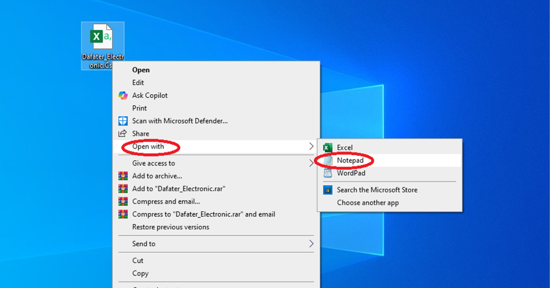Screen dimensions: 550x288
Task: Click WinRAR icon beside Compress and email
Action: coord(123,202)
